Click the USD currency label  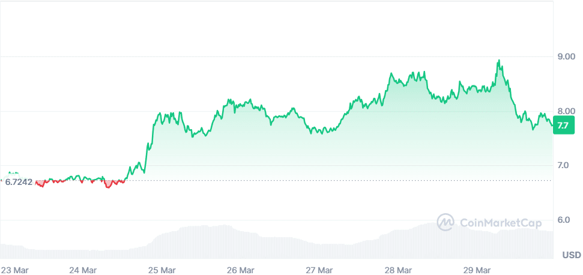(x=571, y=255)
